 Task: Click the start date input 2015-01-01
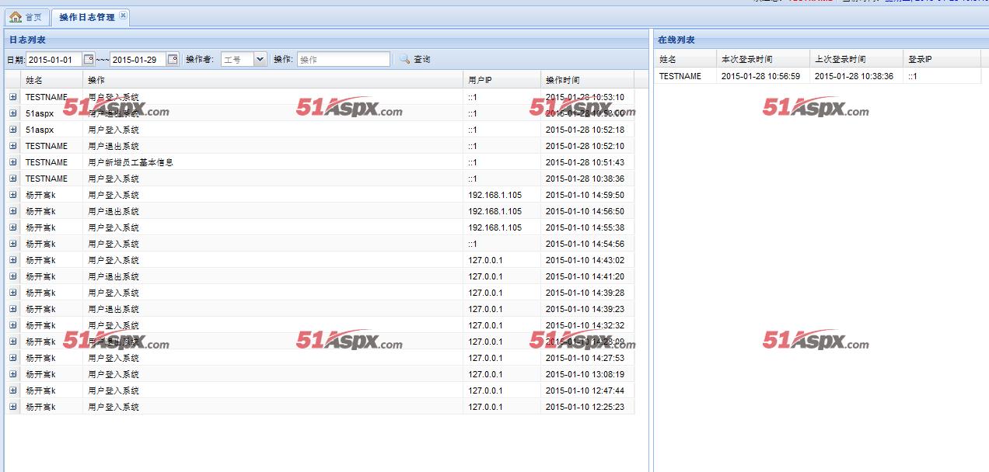(54, 59)
